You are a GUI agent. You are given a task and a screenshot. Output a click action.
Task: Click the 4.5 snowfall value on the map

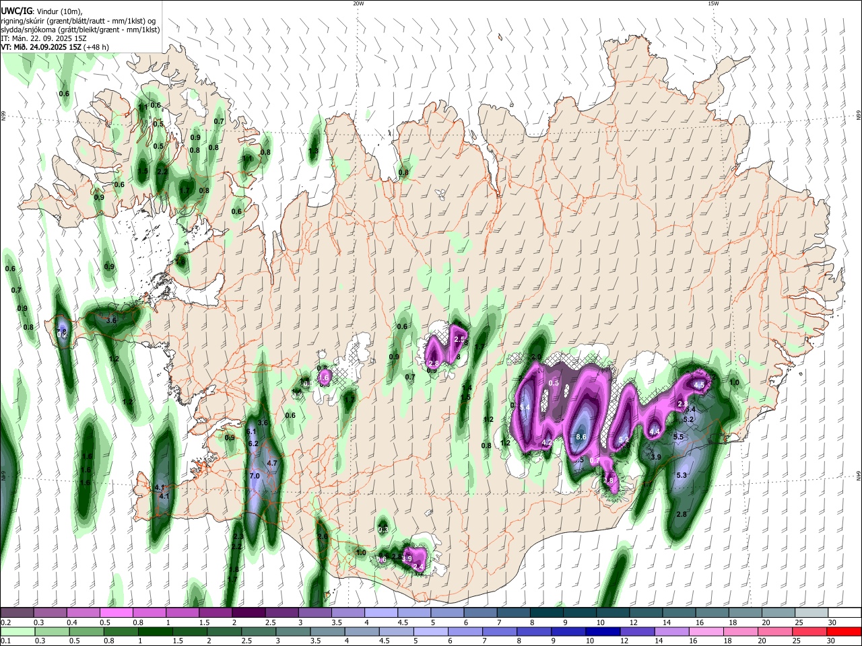tap(699, 385)
